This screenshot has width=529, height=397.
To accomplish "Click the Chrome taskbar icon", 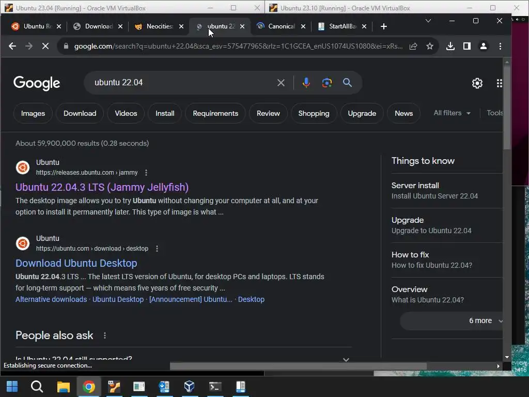I will click(89, 387).
